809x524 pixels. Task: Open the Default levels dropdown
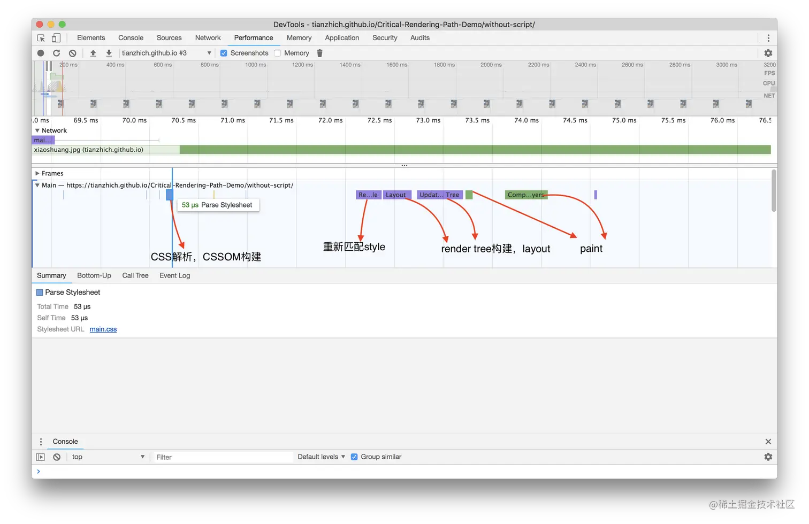tap(321, 457)
